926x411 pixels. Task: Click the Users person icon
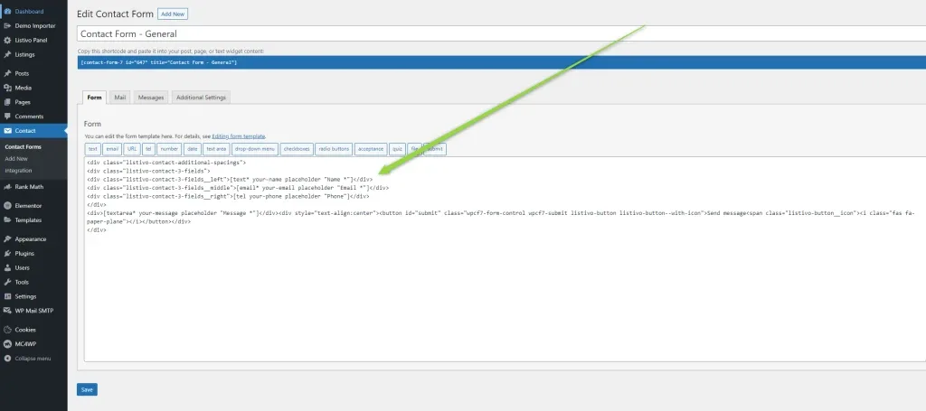point(7,267)
